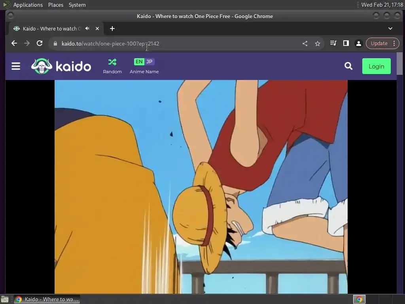View site information lock icon

(55, 44)
